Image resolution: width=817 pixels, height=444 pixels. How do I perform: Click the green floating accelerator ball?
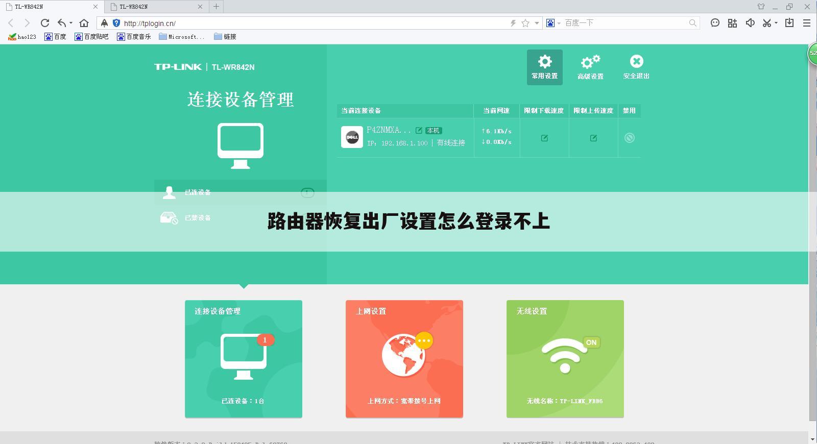click(x=812, y=53)
